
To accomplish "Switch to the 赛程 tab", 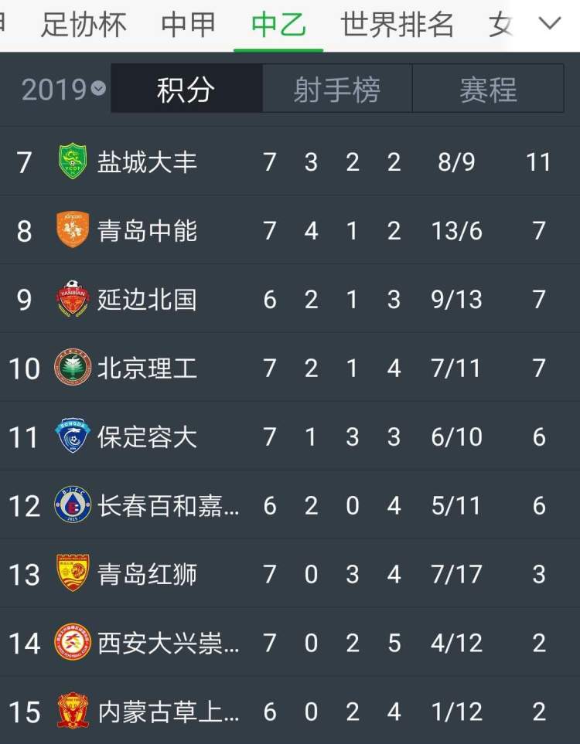I will pos(488,89).
